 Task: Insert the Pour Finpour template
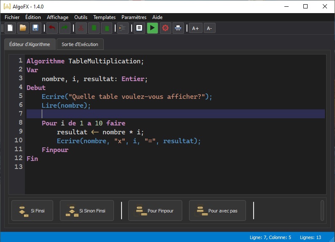[x=155, y=211]
